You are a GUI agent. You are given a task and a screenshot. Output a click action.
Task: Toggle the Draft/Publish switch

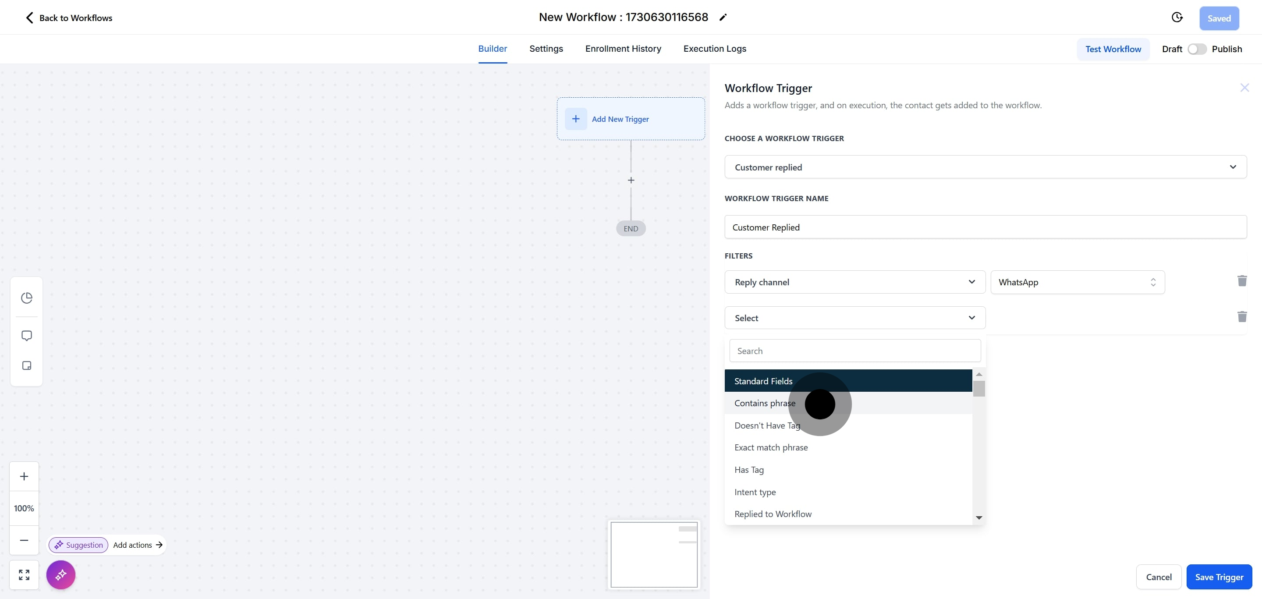pyautogui.click(x=1196, y=49)
